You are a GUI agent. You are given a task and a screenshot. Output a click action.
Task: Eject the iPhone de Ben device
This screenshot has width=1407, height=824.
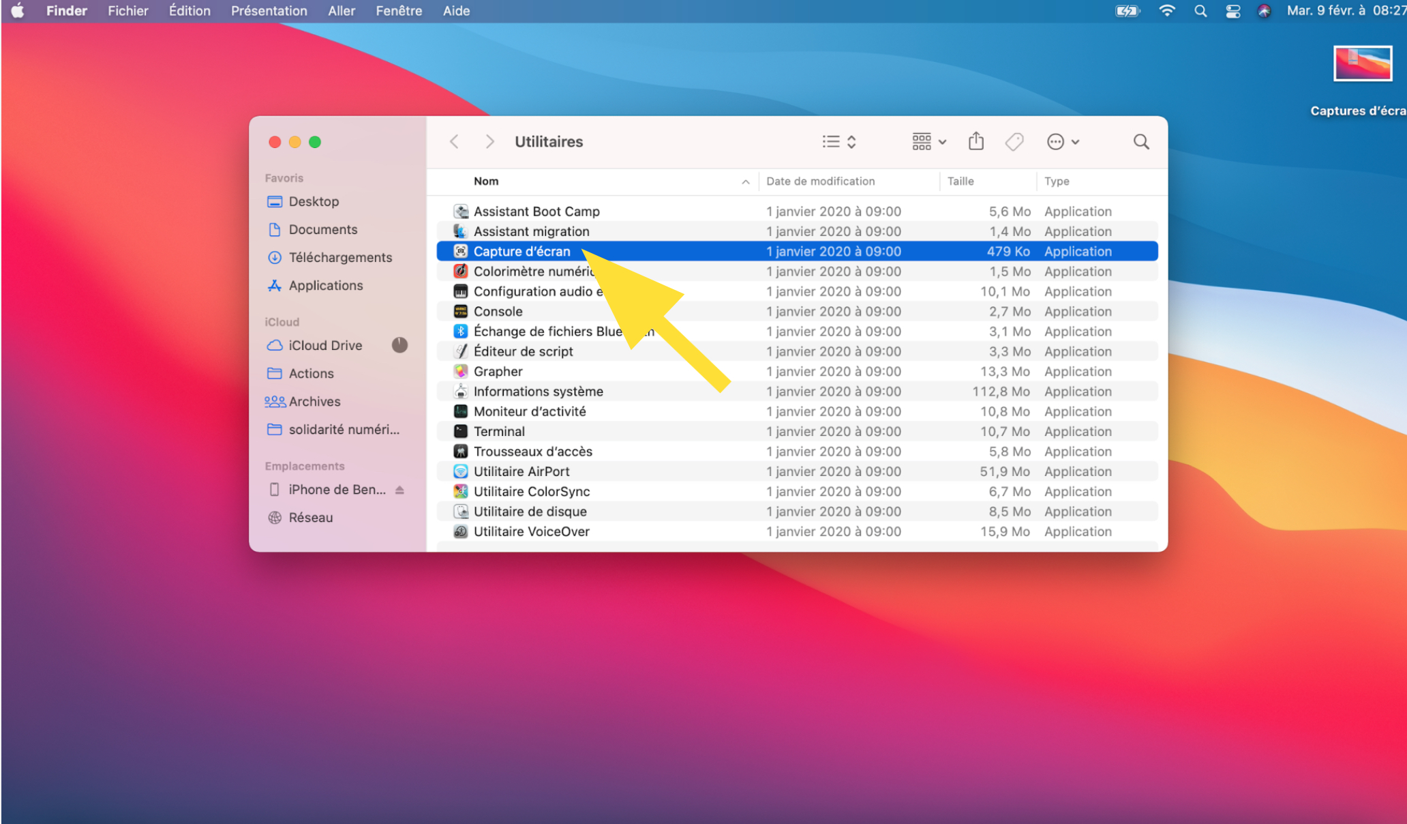399,490
